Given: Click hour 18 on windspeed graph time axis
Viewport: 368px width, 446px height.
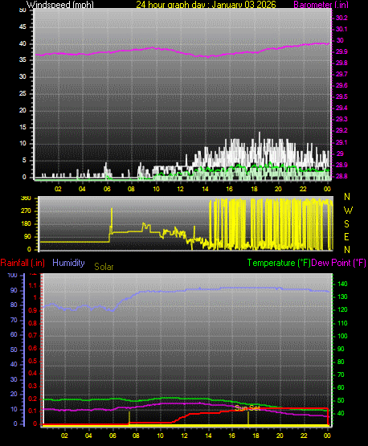Looking at the screenshot, I should point(254,189).
